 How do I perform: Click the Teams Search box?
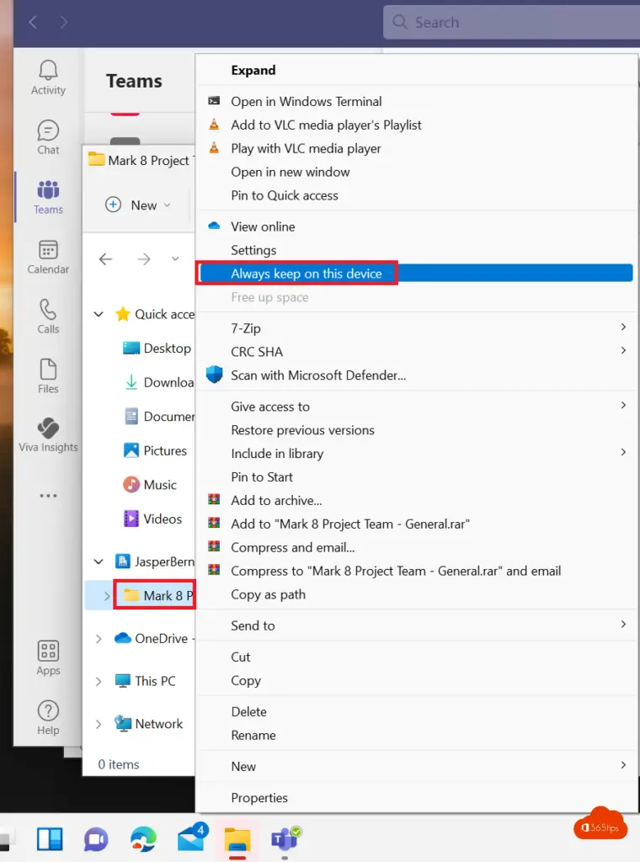pyautogui.click(x=505, y=23)
